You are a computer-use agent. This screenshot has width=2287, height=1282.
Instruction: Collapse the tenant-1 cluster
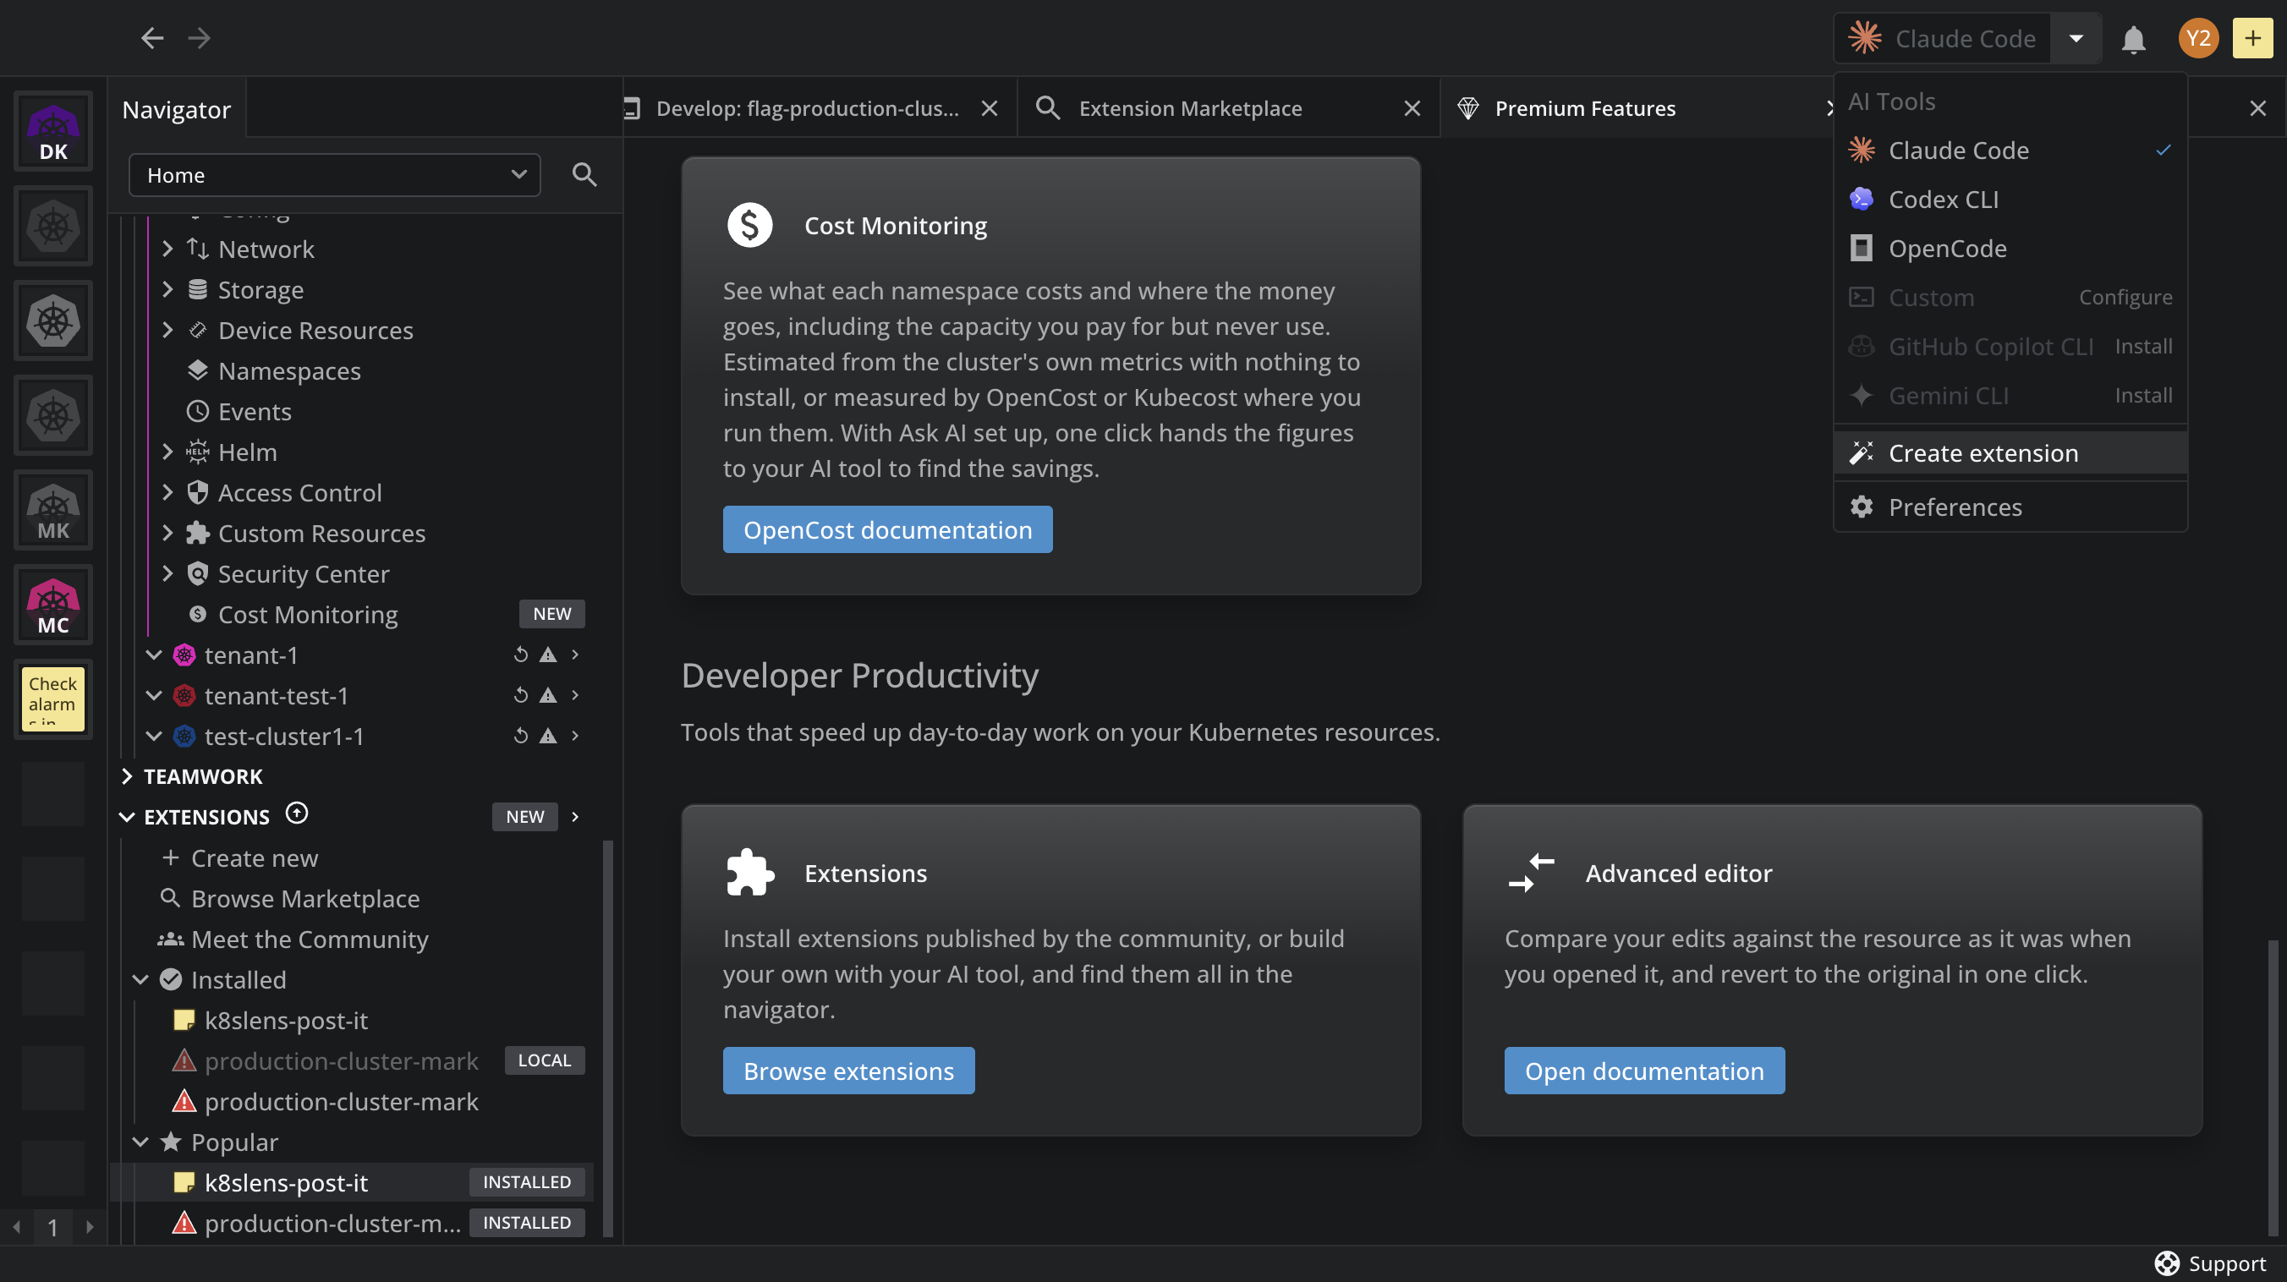click(154, 655)
